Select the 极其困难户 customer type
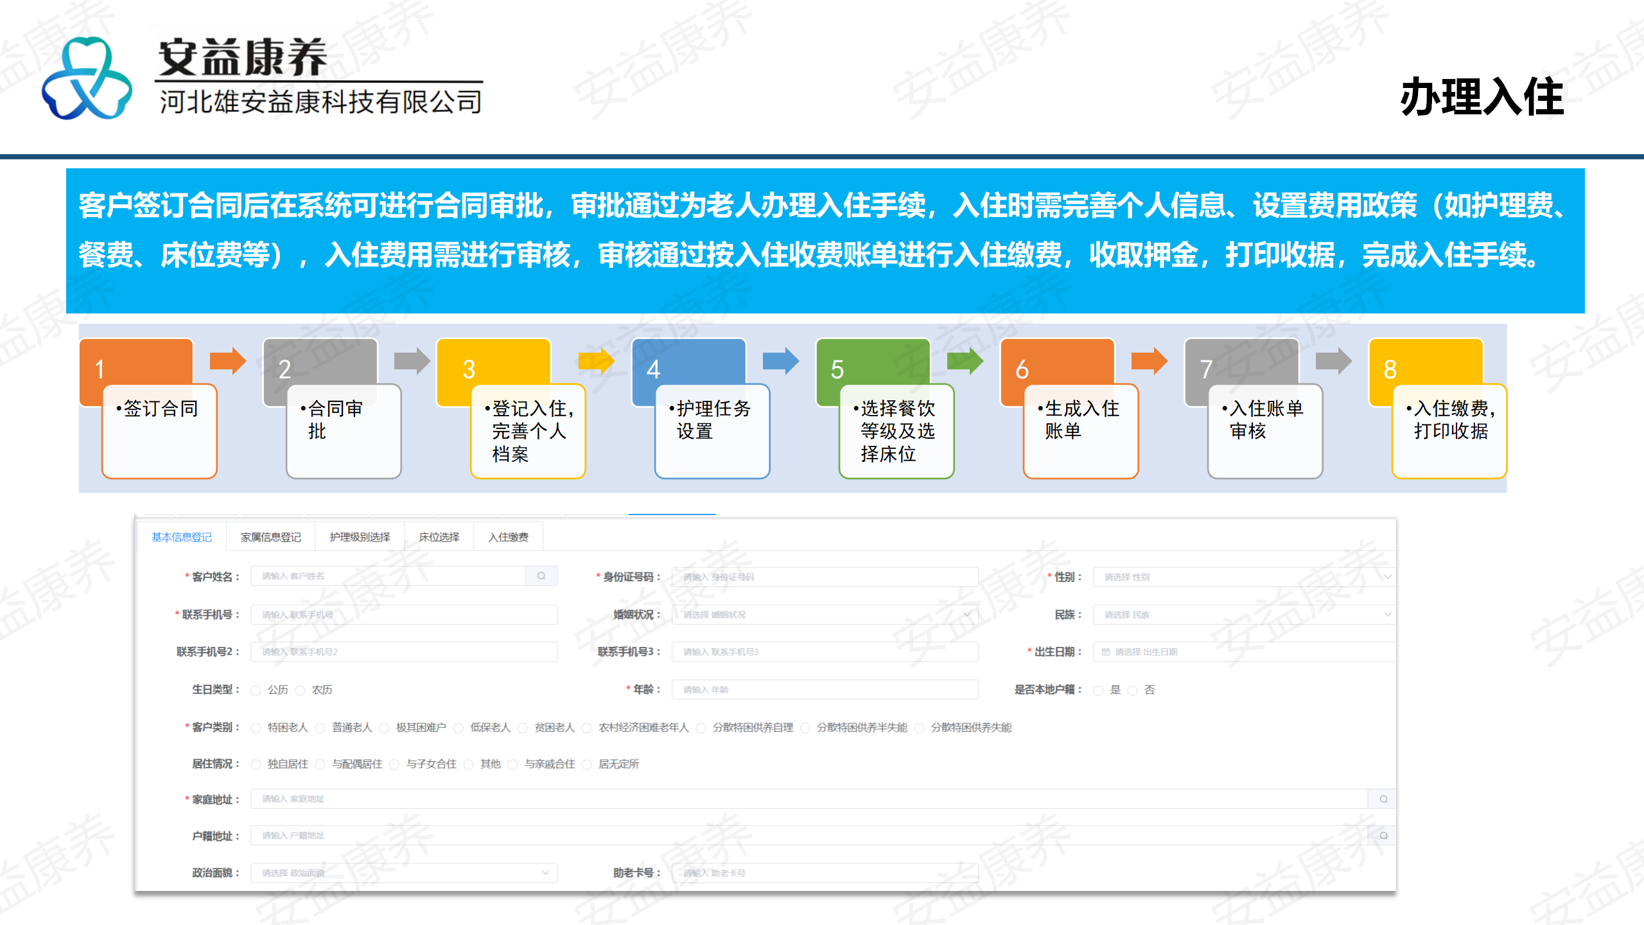1644x925 pixels. click(x=385, y=728)
